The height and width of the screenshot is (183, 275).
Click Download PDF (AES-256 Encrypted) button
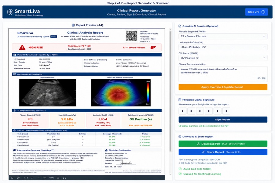pos(223,144)
